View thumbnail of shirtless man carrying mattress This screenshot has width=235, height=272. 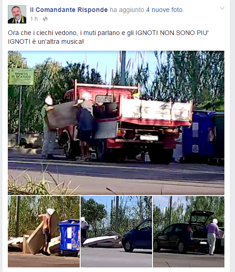click(44, 231)
